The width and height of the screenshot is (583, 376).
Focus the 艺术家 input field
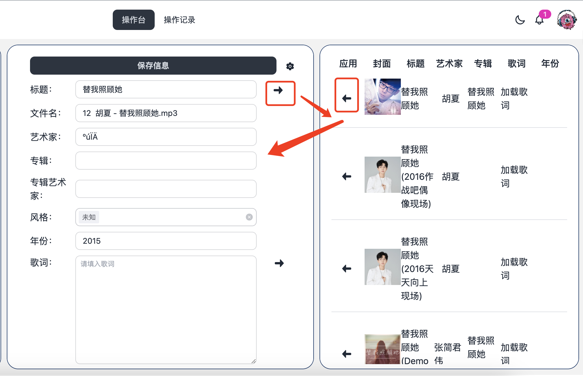tap(166, 137)
